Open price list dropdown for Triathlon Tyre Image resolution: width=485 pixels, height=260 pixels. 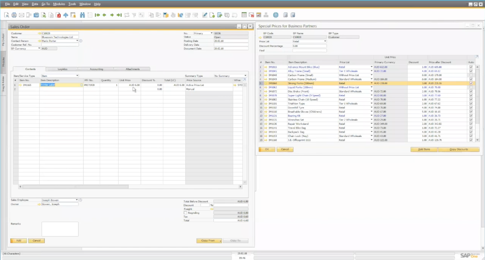tap(371, 104)
